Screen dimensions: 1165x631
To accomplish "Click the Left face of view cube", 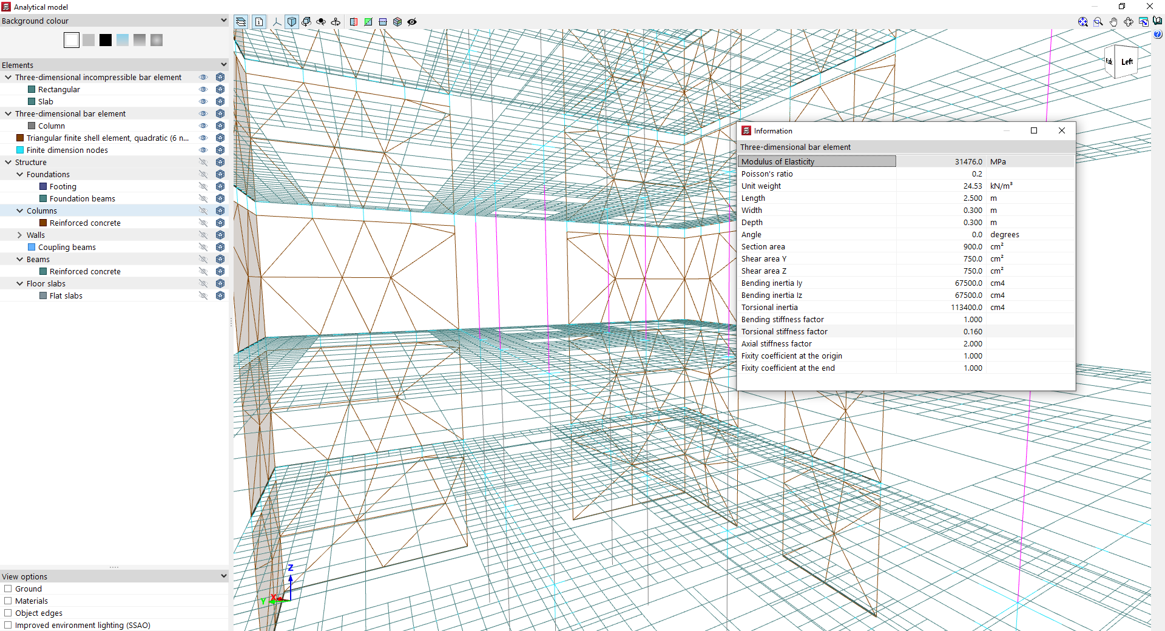I will (x=1127, y=62).
